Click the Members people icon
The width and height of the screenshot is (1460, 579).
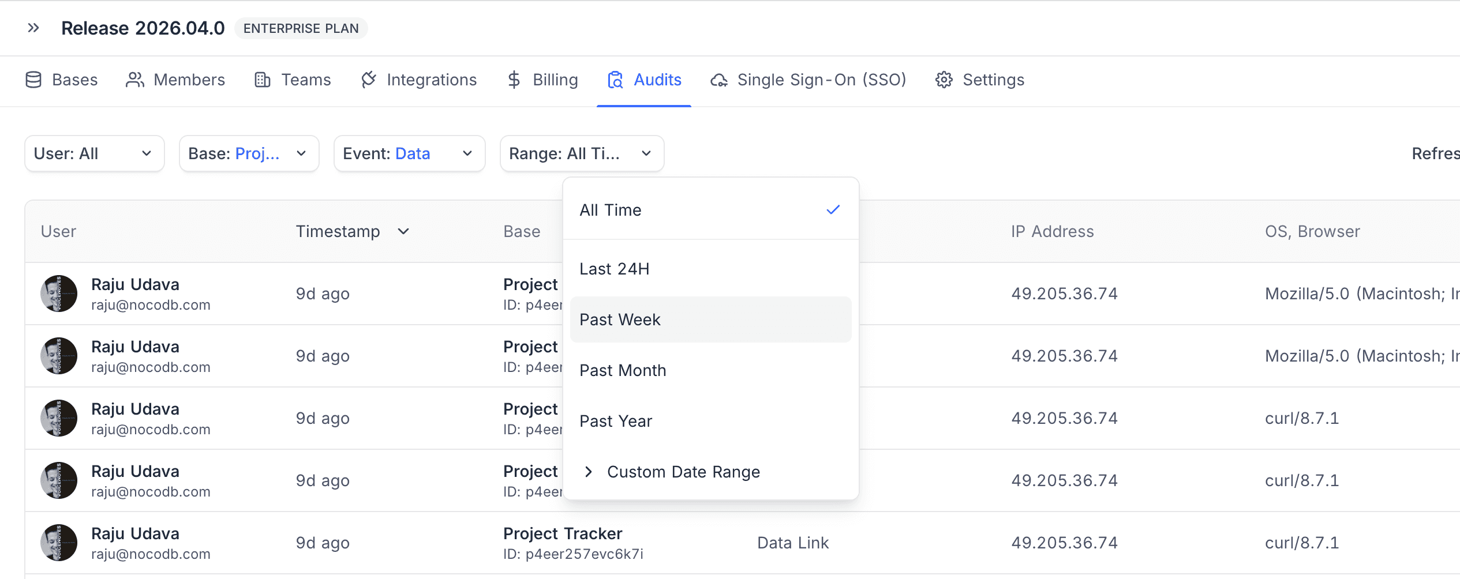(x=134, y=80)
